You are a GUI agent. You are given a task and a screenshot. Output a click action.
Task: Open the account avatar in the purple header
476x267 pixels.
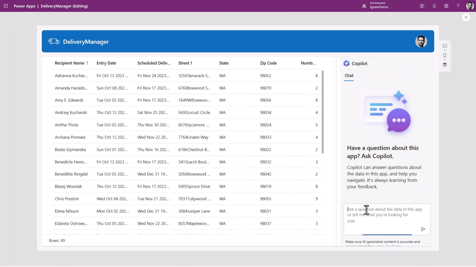point(470,6)
